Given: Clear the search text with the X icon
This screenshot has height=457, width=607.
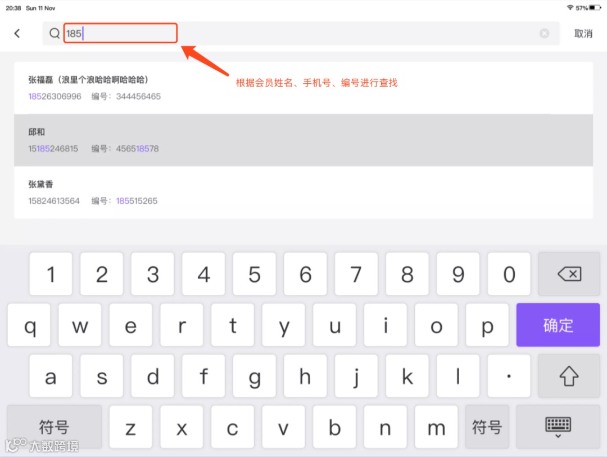Looking at the screenshot, I should (544, 33).
